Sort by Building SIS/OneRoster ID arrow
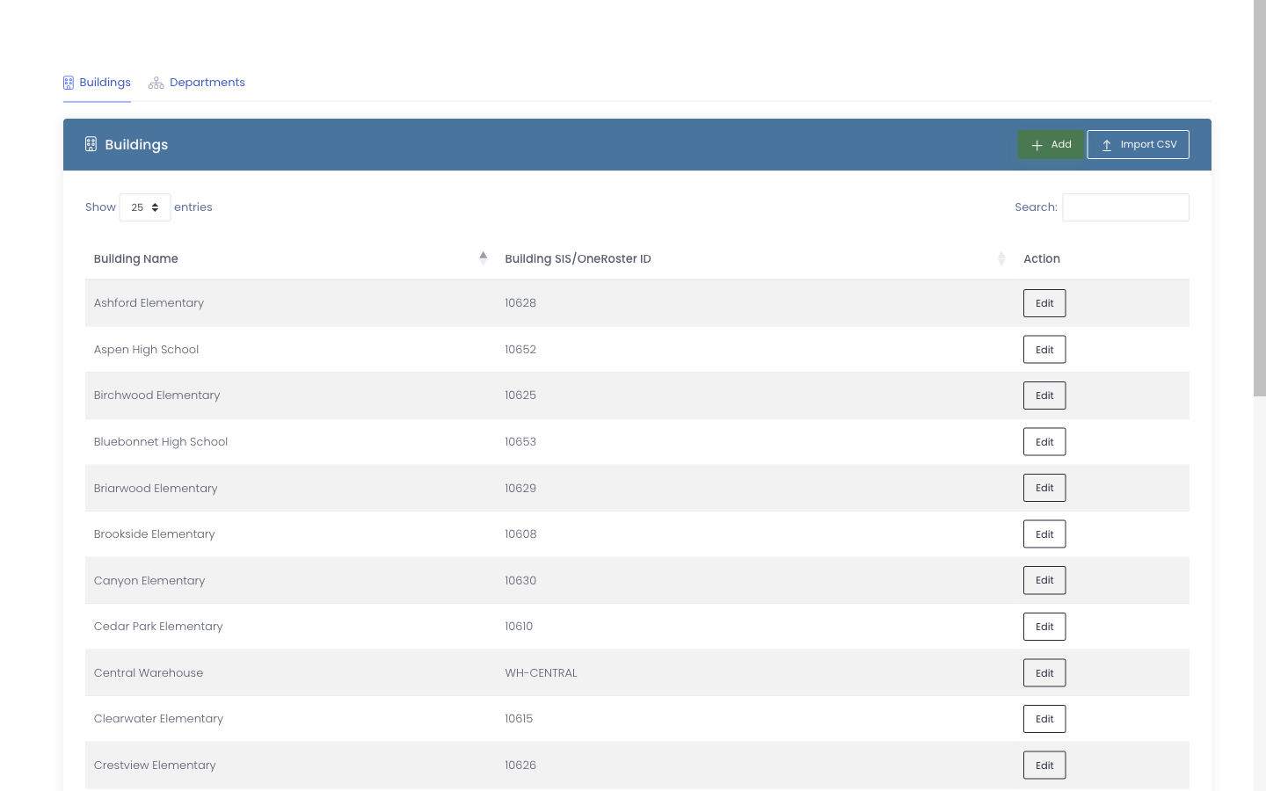Viewport: 1266px width, 791px height. [1001, 258]
